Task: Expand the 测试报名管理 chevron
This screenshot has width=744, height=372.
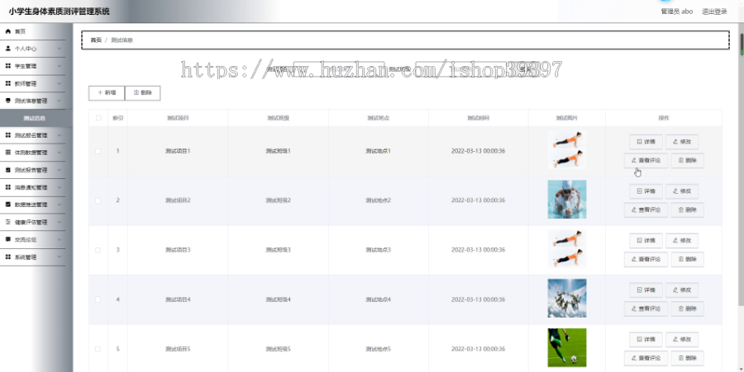Action: pos(60,135)
